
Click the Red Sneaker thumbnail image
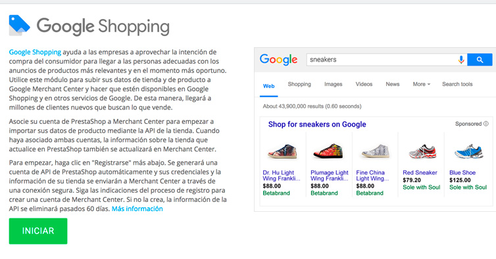(422, 151)
